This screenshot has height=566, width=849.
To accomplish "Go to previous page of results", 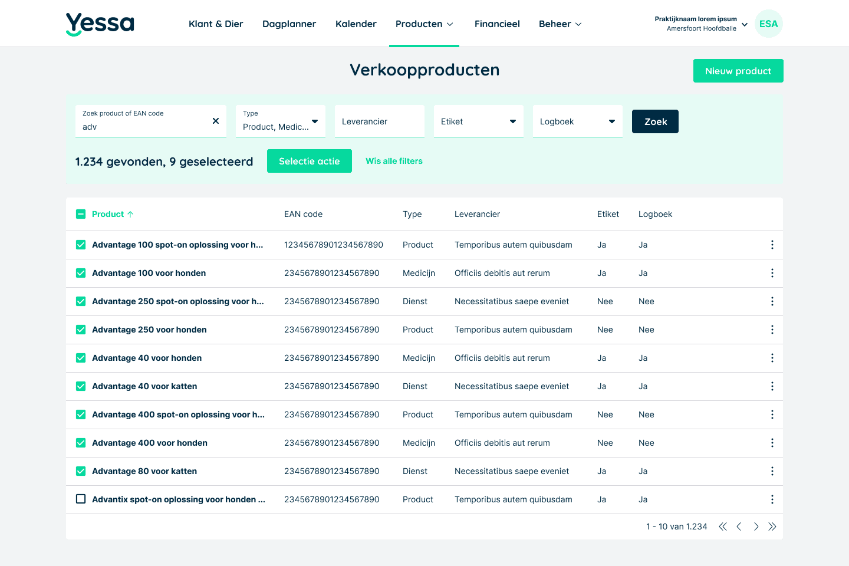I will click(739, 526).
